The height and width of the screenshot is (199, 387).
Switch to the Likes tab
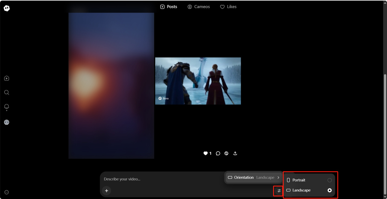point(228,7)
